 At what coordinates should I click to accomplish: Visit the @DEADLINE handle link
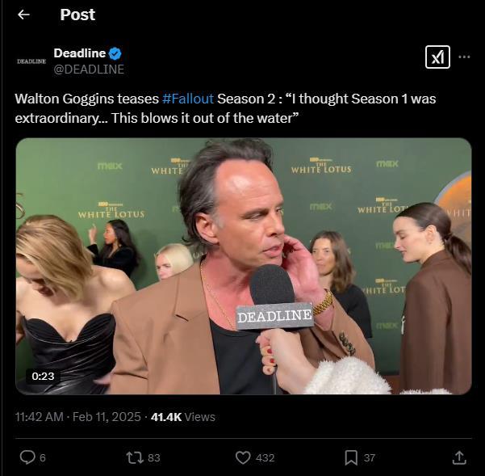pos(89,70)
